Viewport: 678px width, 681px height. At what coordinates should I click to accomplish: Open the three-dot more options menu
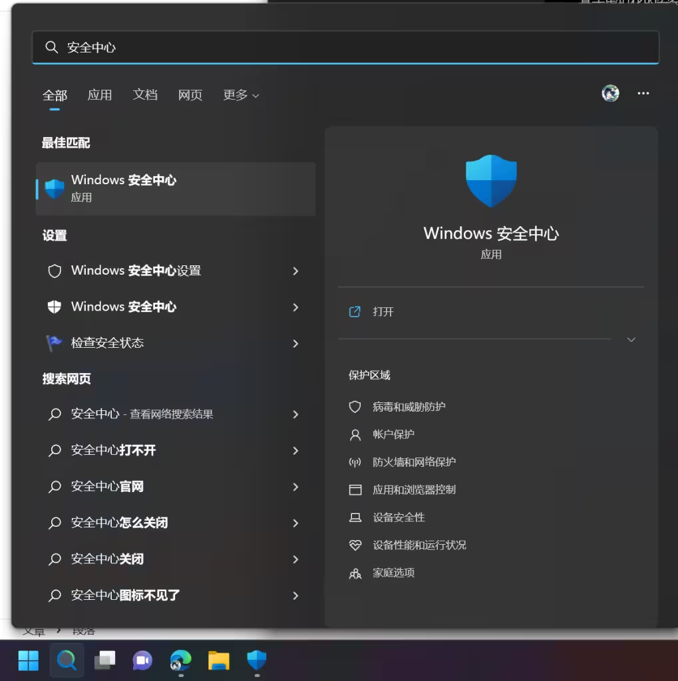coord(643,94)
